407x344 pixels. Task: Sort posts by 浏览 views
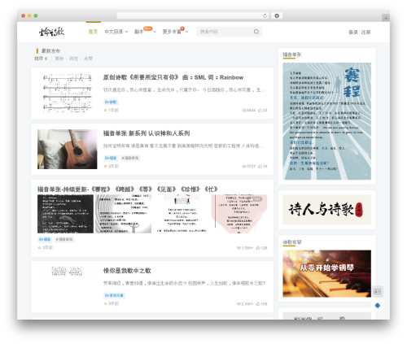click(73, 59)
